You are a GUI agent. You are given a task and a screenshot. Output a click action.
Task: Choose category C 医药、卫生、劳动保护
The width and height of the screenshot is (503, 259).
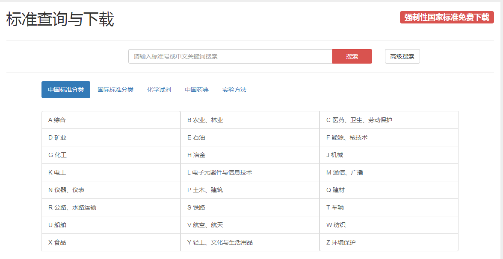[359, 120]
